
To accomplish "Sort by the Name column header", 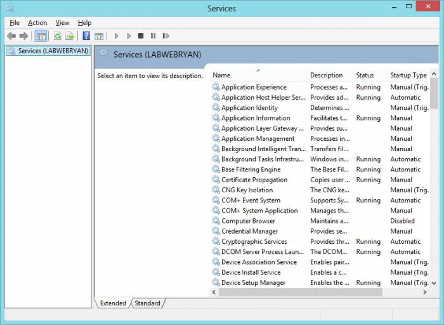I will 259,75.
